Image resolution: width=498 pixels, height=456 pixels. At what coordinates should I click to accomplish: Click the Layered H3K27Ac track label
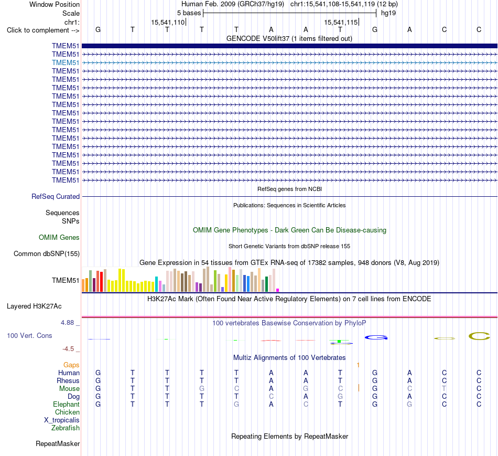tap(34, 306)
